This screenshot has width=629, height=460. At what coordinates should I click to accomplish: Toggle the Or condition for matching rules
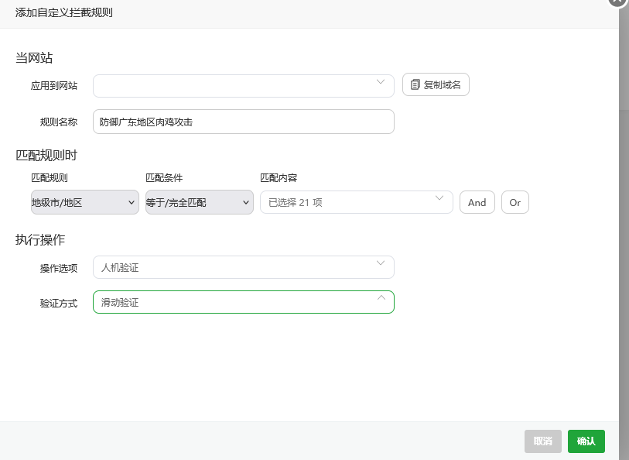514,202
